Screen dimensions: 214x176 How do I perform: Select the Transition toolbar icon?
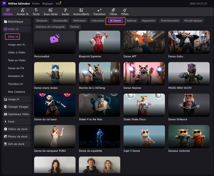point(99,12)
